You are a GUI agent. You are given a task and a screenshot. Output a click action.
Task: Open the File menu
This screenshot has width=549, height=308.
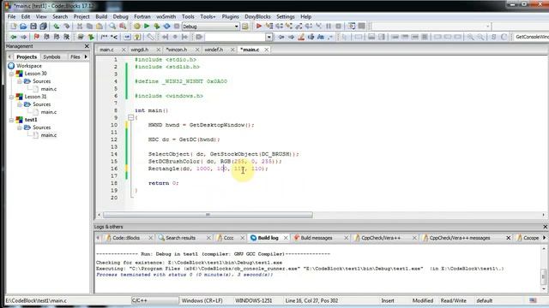pos(11,16)
